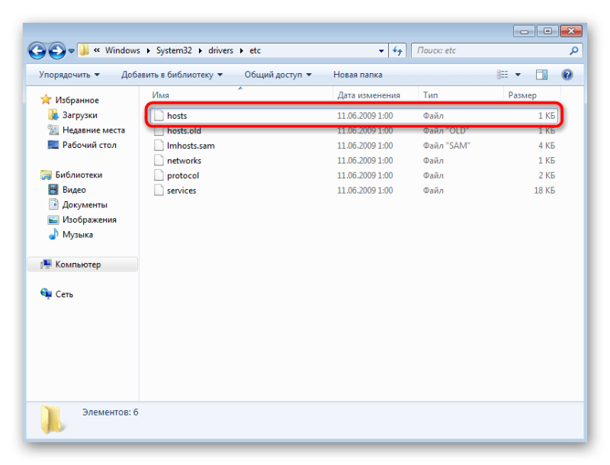This screenshot has width=610, height=465.
Task: Select the services file
Action: tap(354, 191)
